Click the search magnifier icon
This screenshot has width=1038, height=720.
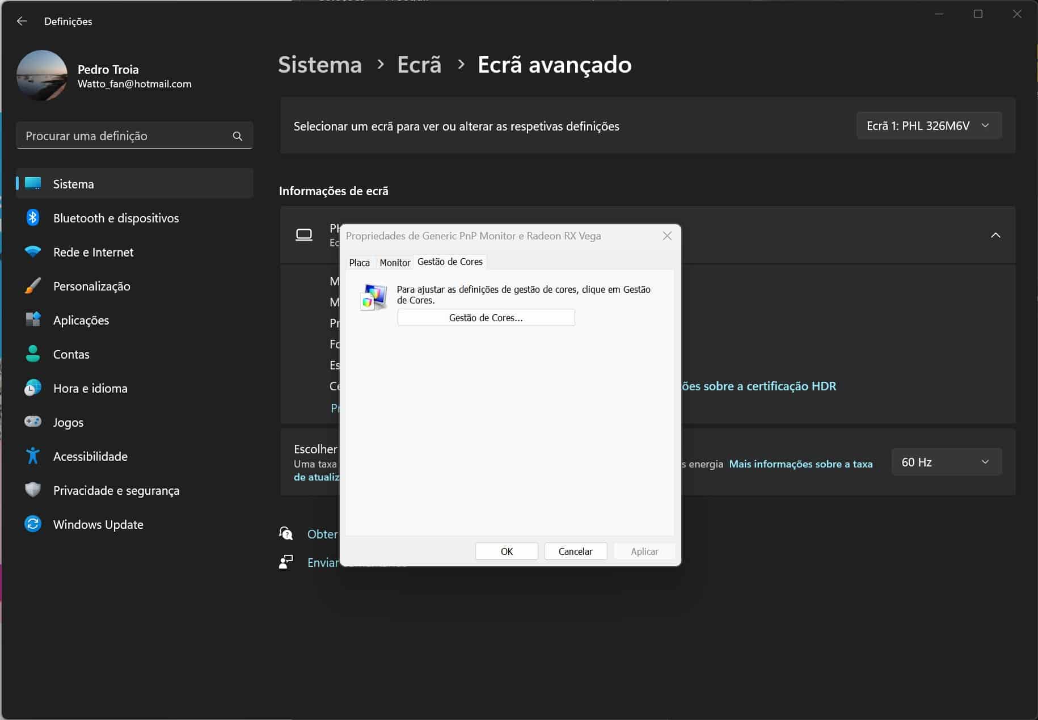[238, 136]
